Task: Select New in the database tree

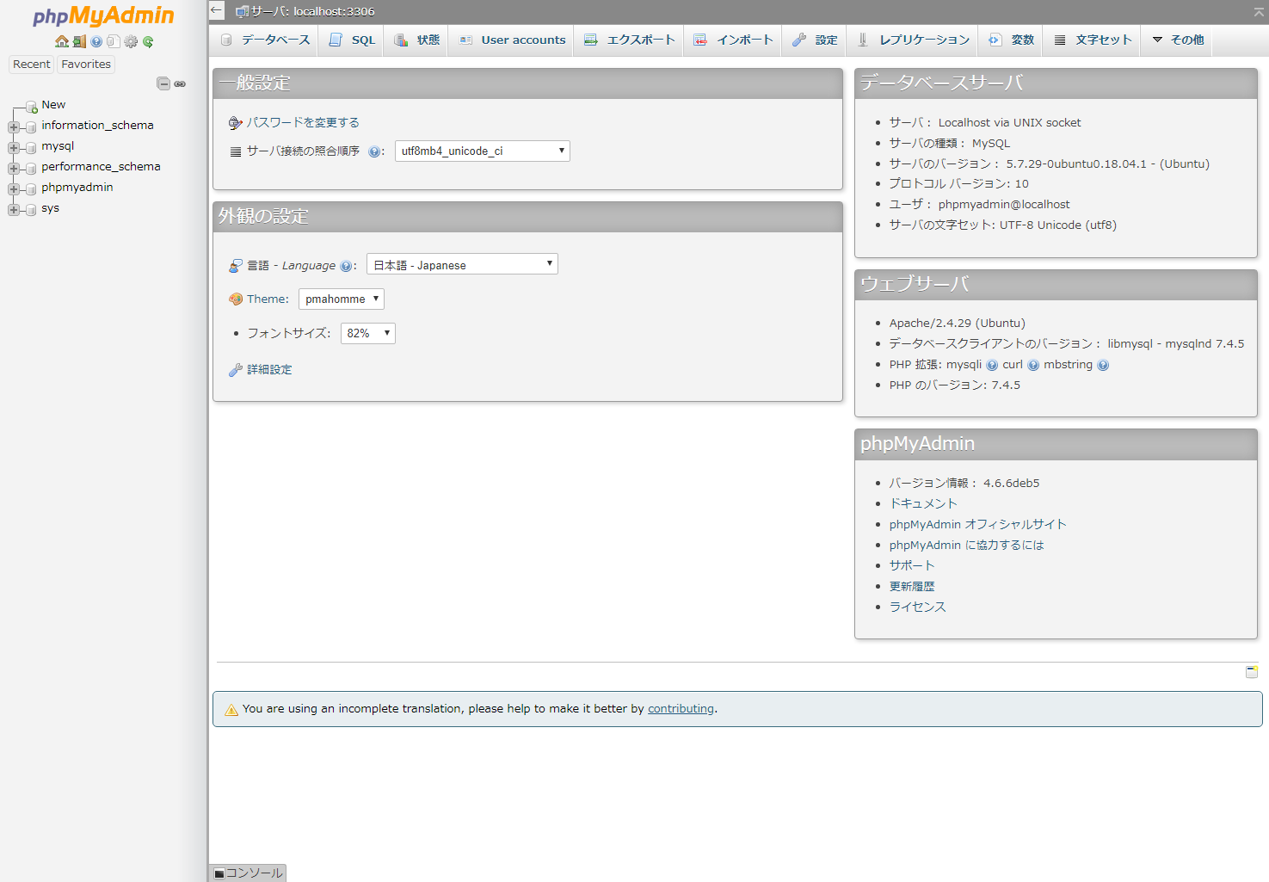Action: (53, 105)
